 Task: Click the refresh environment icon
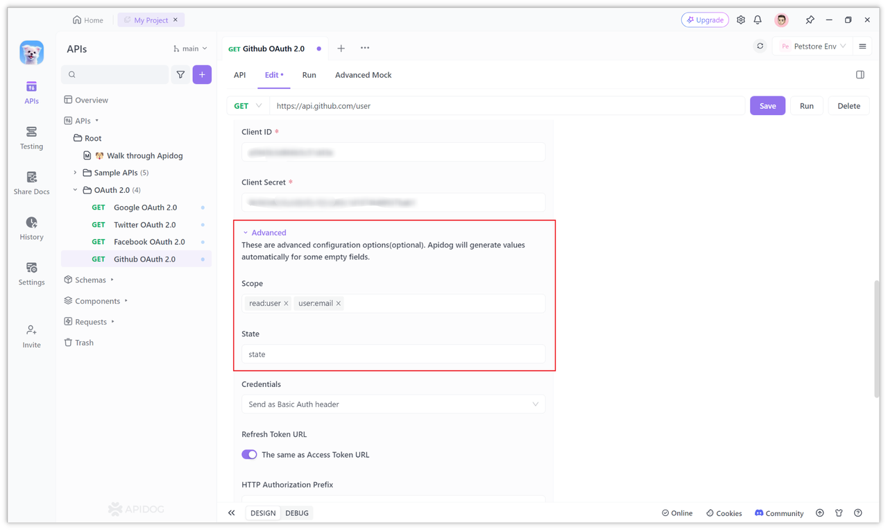pos(760,46)
